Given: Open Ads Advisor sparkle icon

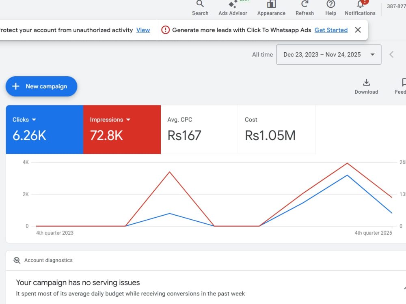Looking at the screenshot, I should [233, 4].
